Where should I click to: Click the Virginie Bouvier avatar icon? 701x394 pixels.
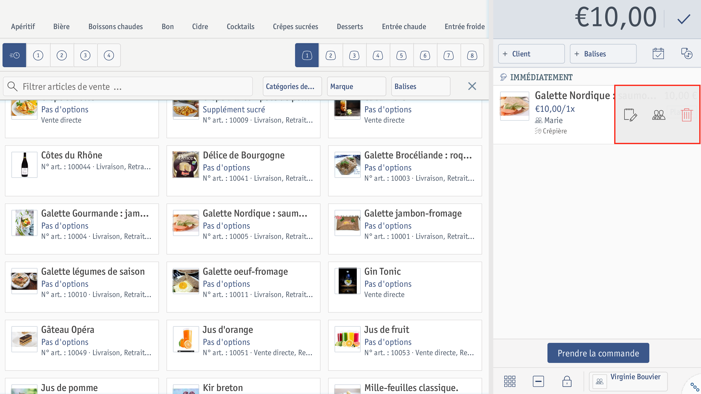pyautogui.click(x=599, y=381)
